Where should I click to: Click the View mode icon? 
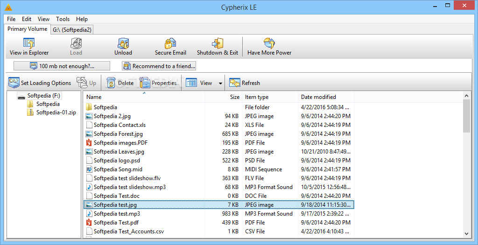point(191,83)
